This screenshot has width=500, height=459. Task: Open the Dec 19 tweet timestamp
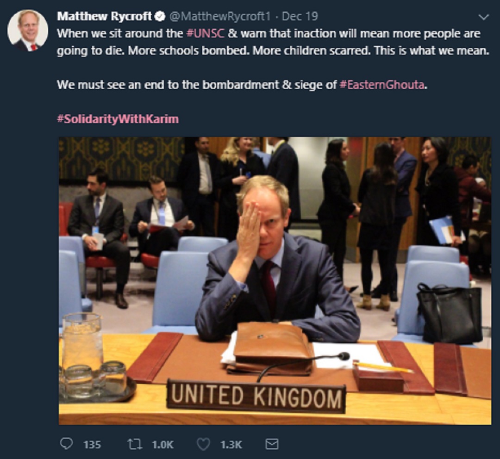[300, 16]
